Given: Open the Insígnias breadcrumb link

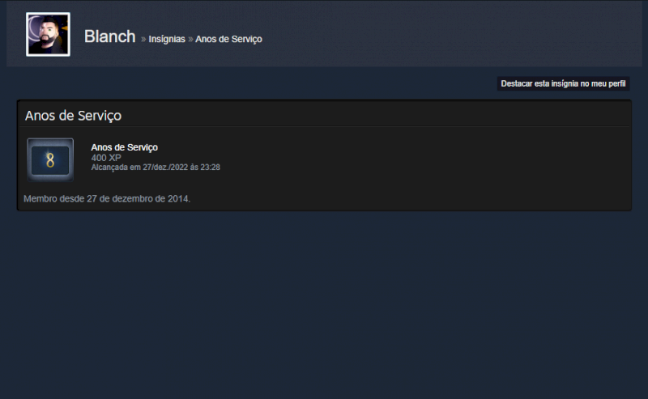Looking at the screenshot, I should click(x=167, y=39).
